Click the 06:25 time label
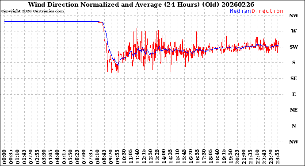 pyautogui.click(x=77, y=157)
